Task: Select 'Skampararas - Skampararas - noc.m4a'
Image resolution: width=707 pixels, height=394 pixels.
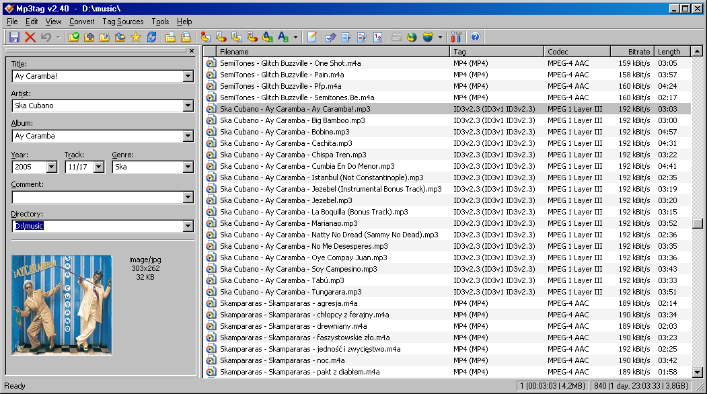Action: click(x=283, y=360)
